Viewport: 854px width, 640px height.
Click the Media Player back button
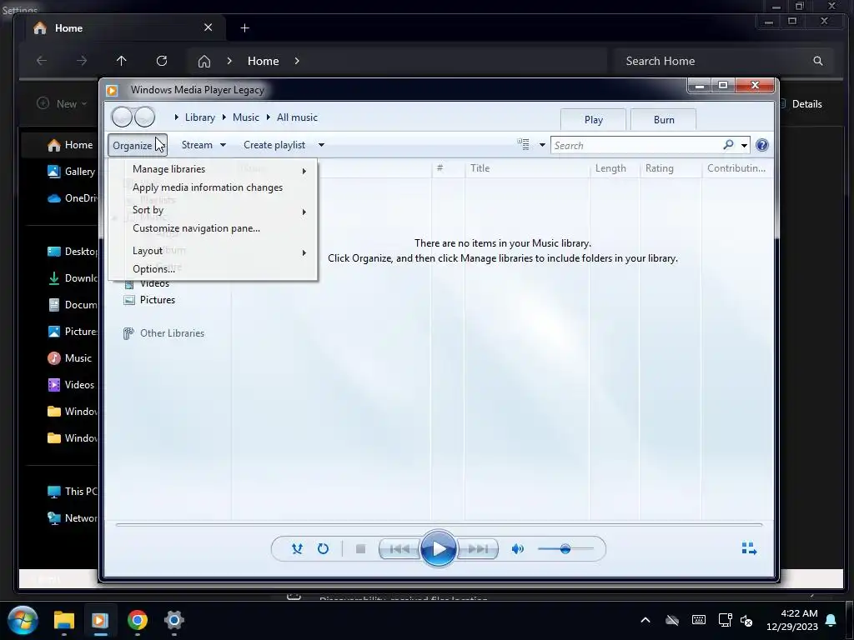pyautogui.click(x=122, y=117)
